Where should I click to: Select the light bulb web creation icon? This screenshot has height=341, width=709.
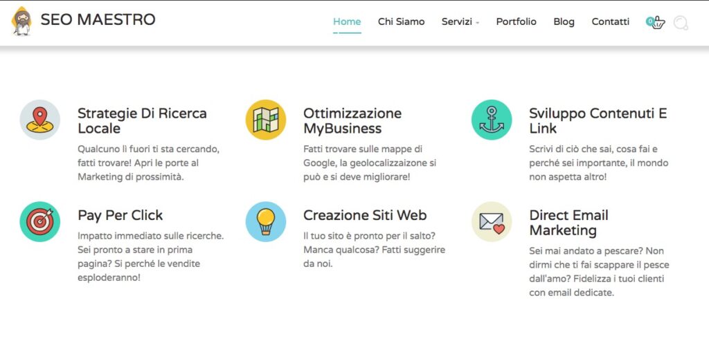(266, 221)
